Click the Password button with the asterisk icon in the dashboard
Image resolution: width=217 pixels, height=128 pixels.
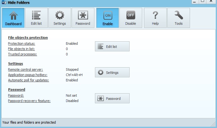tap(112, 98)
